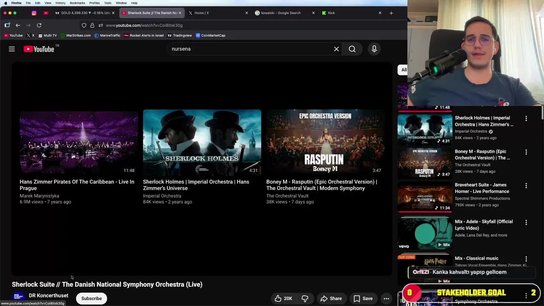Play Hans Zimmer Pirates endscreen thumbnail
The image size is (544, 306).
(79, 142)
